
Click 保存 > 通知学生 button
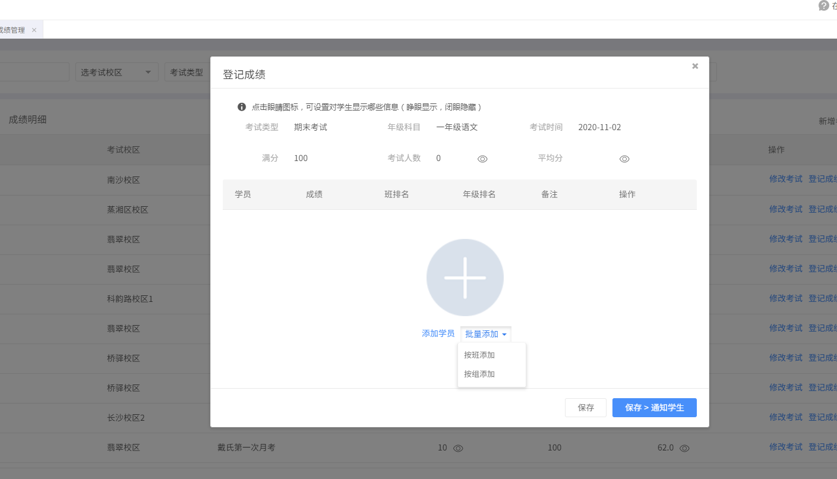tap(655, 408)
